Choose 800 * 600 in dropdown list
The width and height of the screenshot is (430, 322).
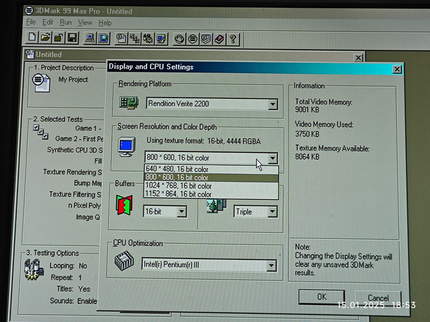[x=211, y=177]
